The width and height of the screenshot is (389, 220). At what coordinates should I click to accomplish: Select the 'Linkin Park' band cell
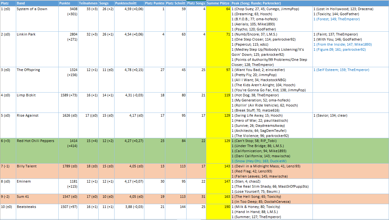(x=37, y=49)
